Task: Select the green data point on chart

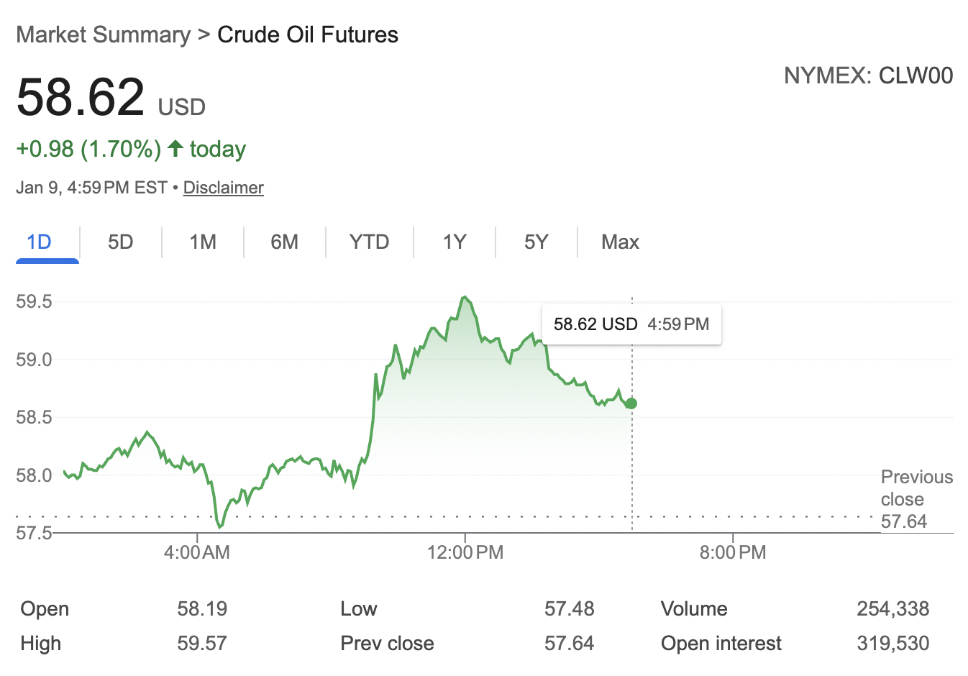Action: click(x=631, y=403)
